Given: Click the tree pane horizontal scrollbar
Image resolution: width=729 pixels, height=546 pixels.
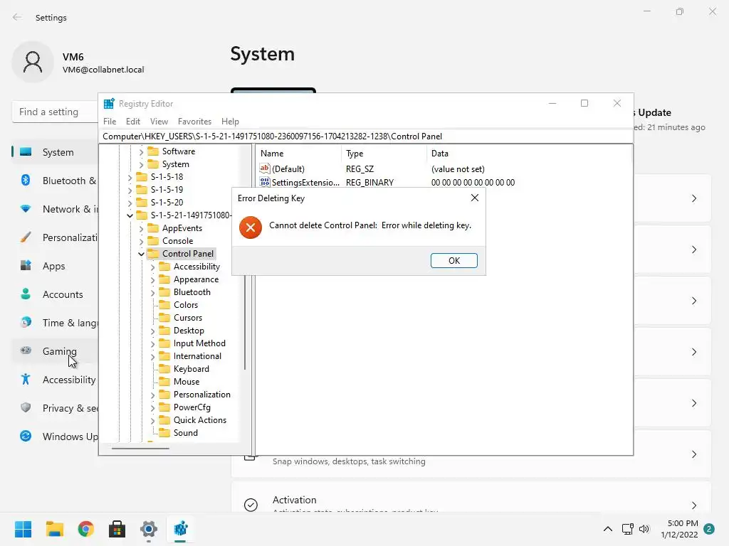Looking at the screenshot, I should click(140, 449).
